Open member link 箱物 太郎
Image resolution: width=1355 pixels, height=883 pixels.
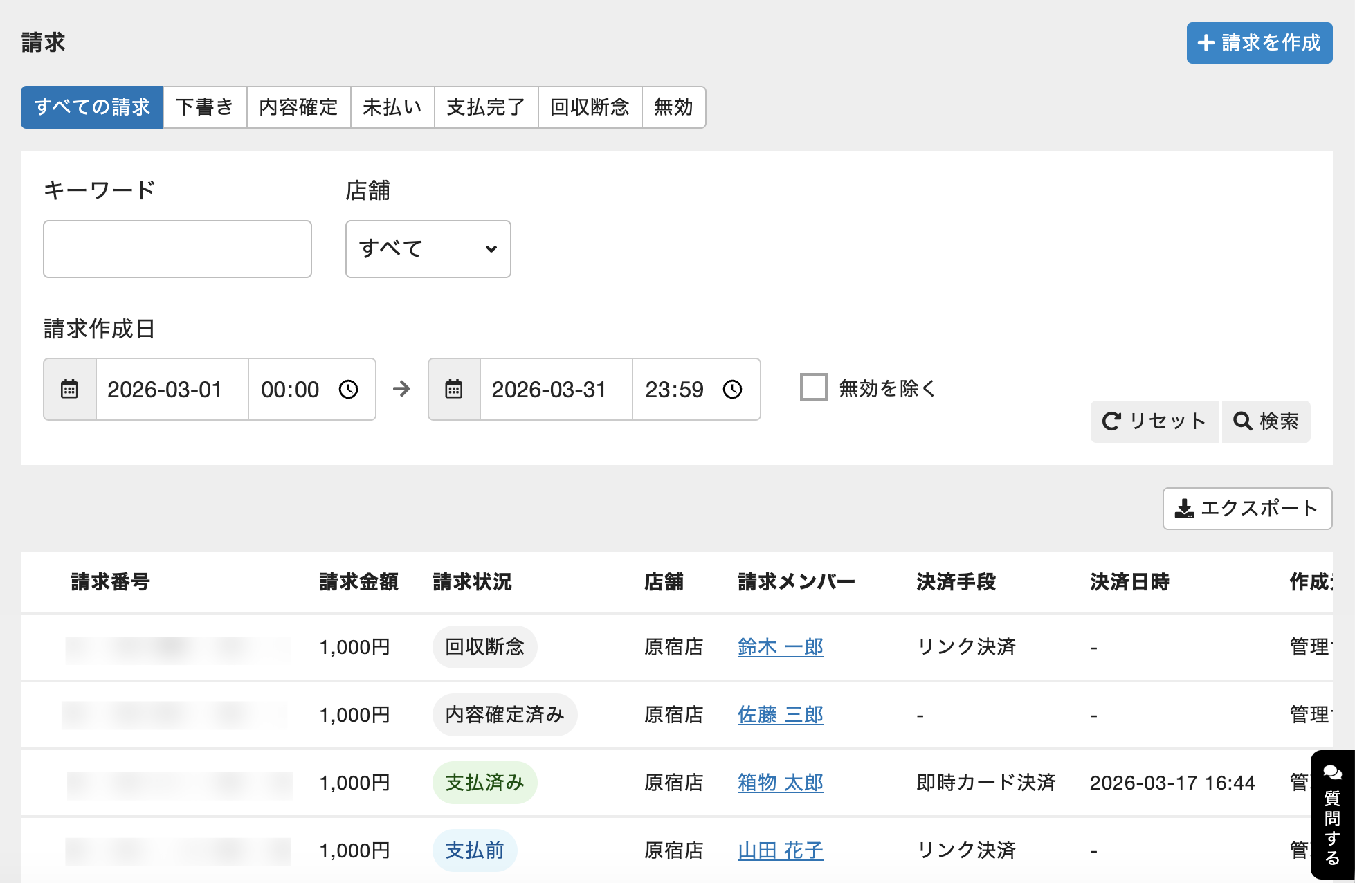[780, 783]
